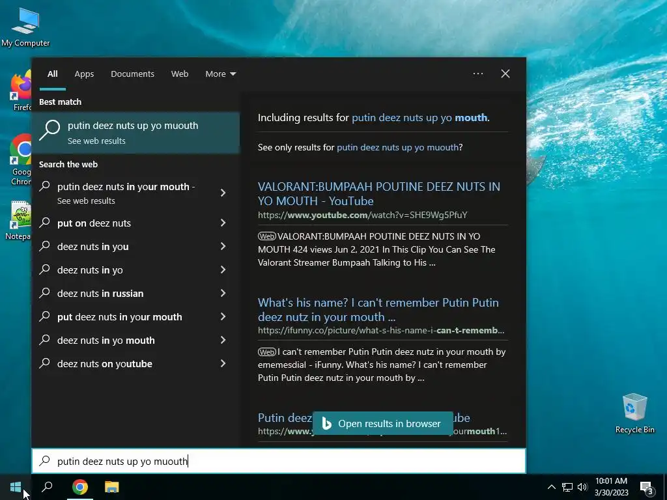Select the Firefox desktop shortcut
The height and width of the screenshot is (500, 667).
tap(21, 90)
